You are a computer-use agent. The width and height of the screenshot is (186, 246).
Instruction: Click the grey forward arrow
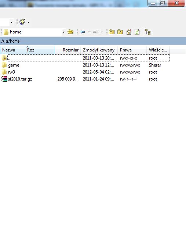(95, 32)
